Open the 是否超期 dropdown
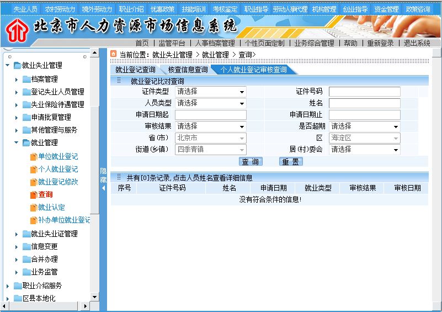 tap(365, 126)
